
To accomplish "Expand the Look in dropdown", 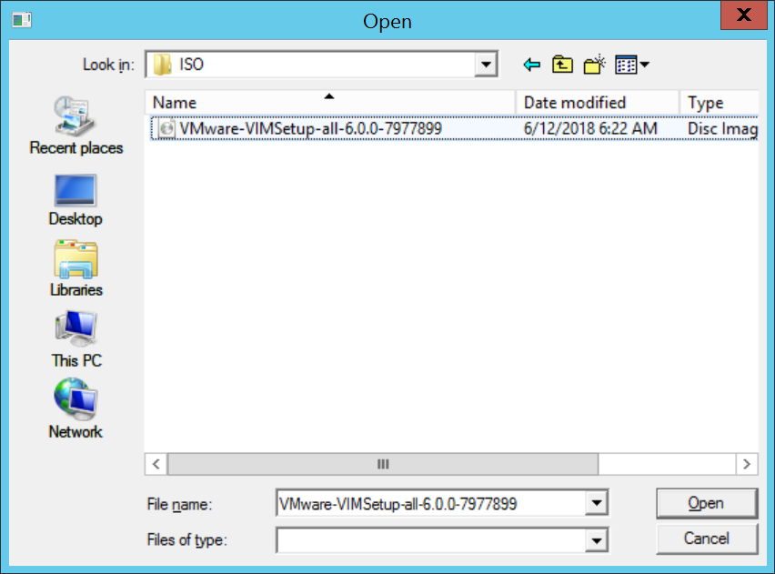I will [x=486, y=65].
